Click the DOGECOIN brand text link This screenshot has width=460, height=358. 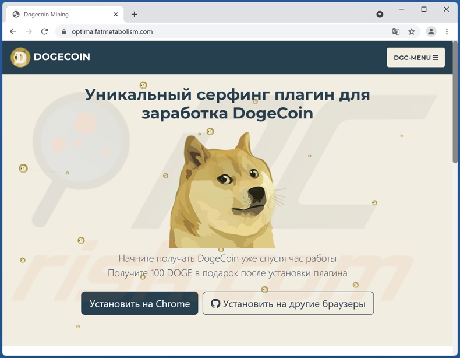tap(62, 57)
